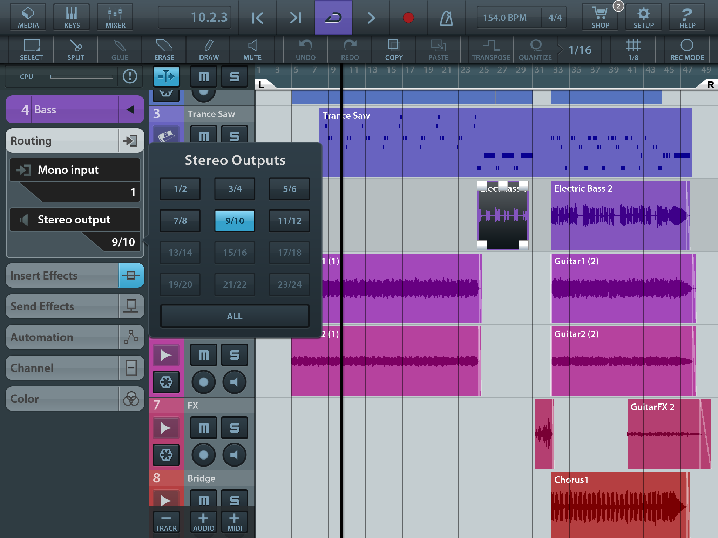Freeze the FX track snowflake

tap(166, 455)
